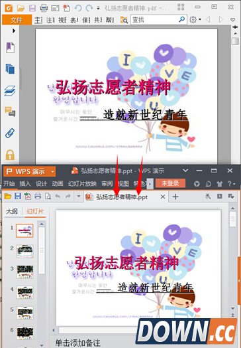Open the 表 (form) tab in PDF reader
This screenshot has width=241, height=348.
point(74,20)
